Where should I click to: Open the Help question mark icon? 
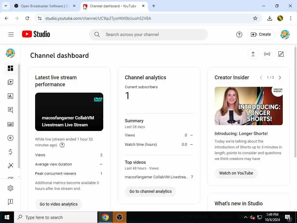[x=239, y=35]
